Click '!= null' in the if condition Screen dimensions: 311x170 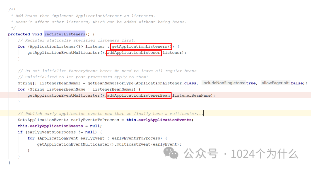click(86, 132)
